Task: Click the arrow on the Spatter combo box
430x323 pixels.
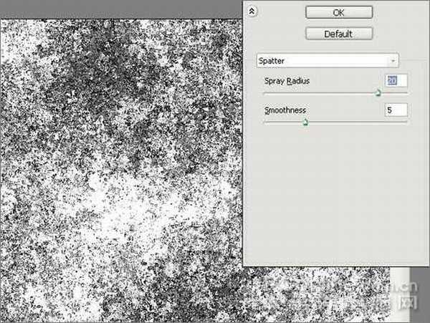Action: 392,61
